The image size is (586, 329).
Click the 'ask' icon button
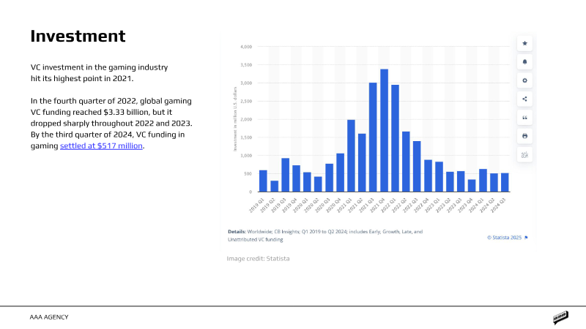click(x=524, y=154)
